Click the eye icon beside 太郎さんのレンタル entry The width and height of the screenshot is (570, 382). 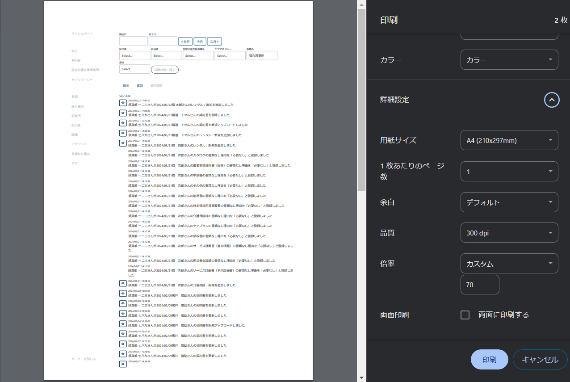(123, 103)
